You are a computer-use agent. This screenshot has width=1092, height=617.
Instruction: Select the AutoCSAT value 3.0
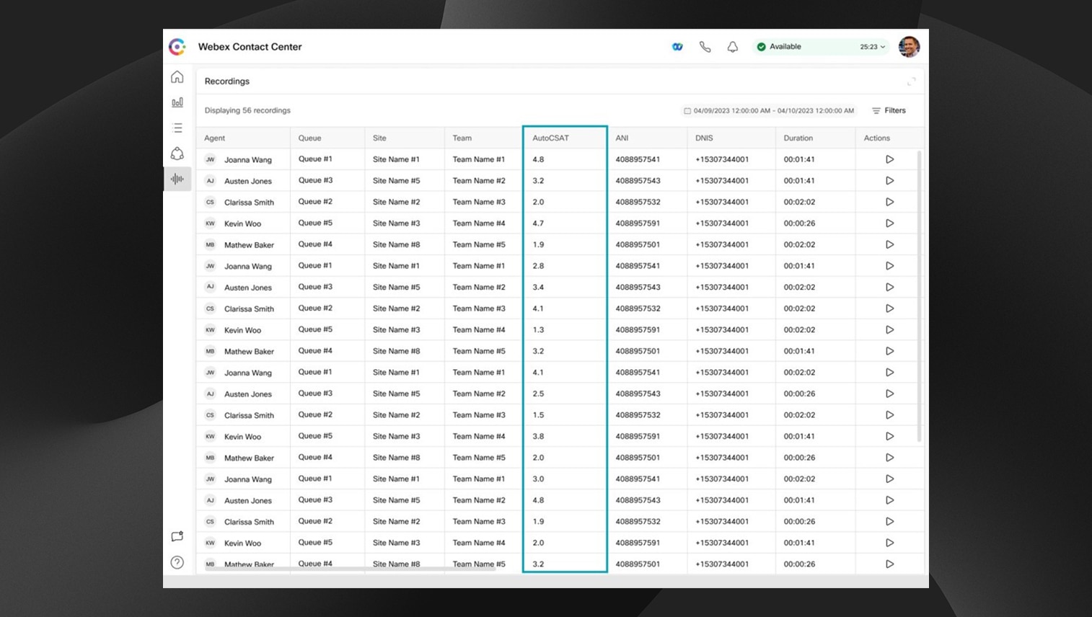pos(538,479)
